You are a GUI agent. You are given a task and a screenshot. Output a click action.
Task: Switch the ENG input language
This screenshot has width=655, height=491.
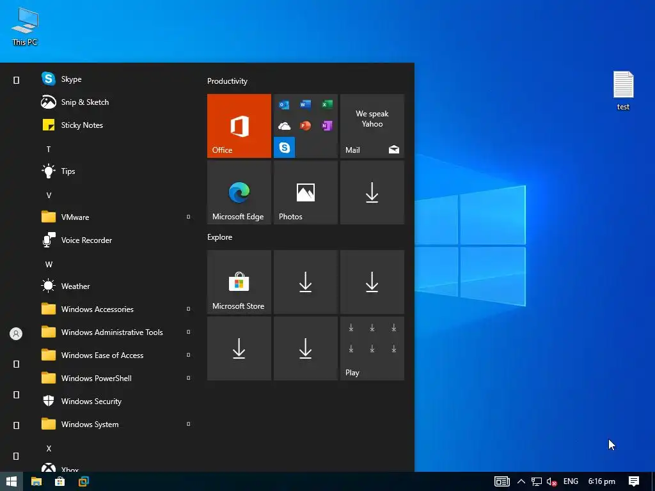[571, 481]
